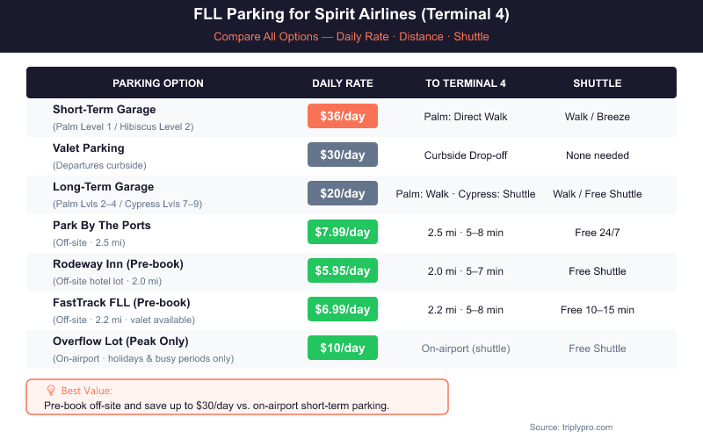Select the $30/day Valet Parking rate badge
The height and width of the screenshot is (439, 703).
343,155
